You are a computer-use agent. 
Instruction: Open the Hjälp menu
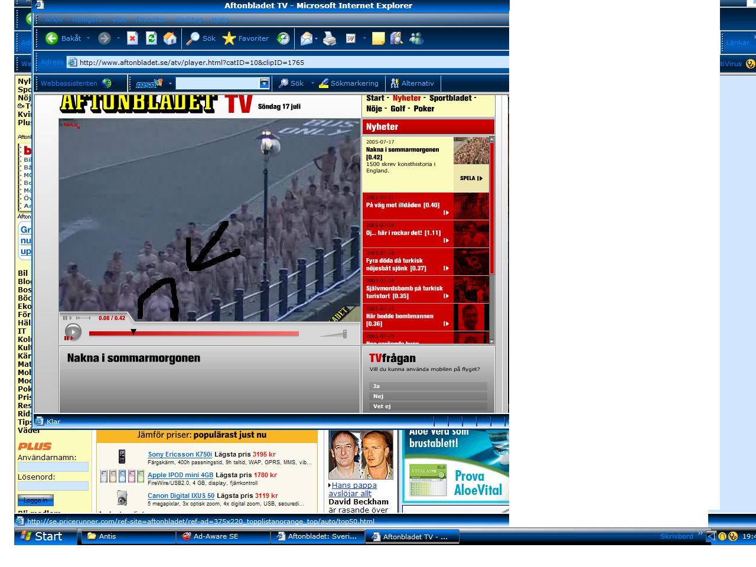point(220,19)
